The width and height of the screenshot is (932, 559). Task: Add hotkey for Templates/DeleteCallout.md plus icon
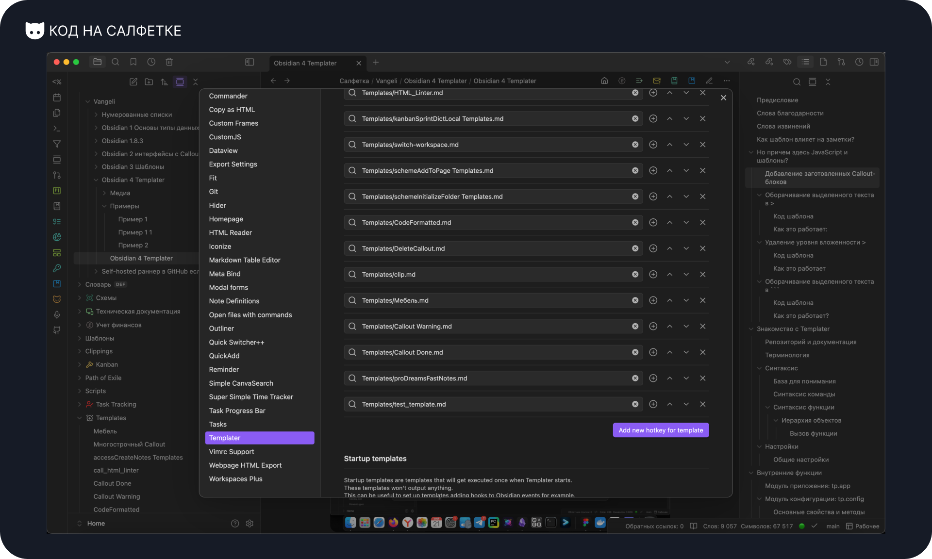pos(653,248)
